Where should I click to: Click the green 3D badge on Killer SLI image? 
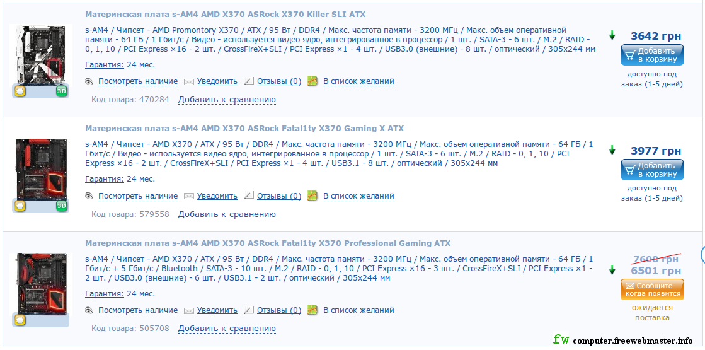(62, 92)
